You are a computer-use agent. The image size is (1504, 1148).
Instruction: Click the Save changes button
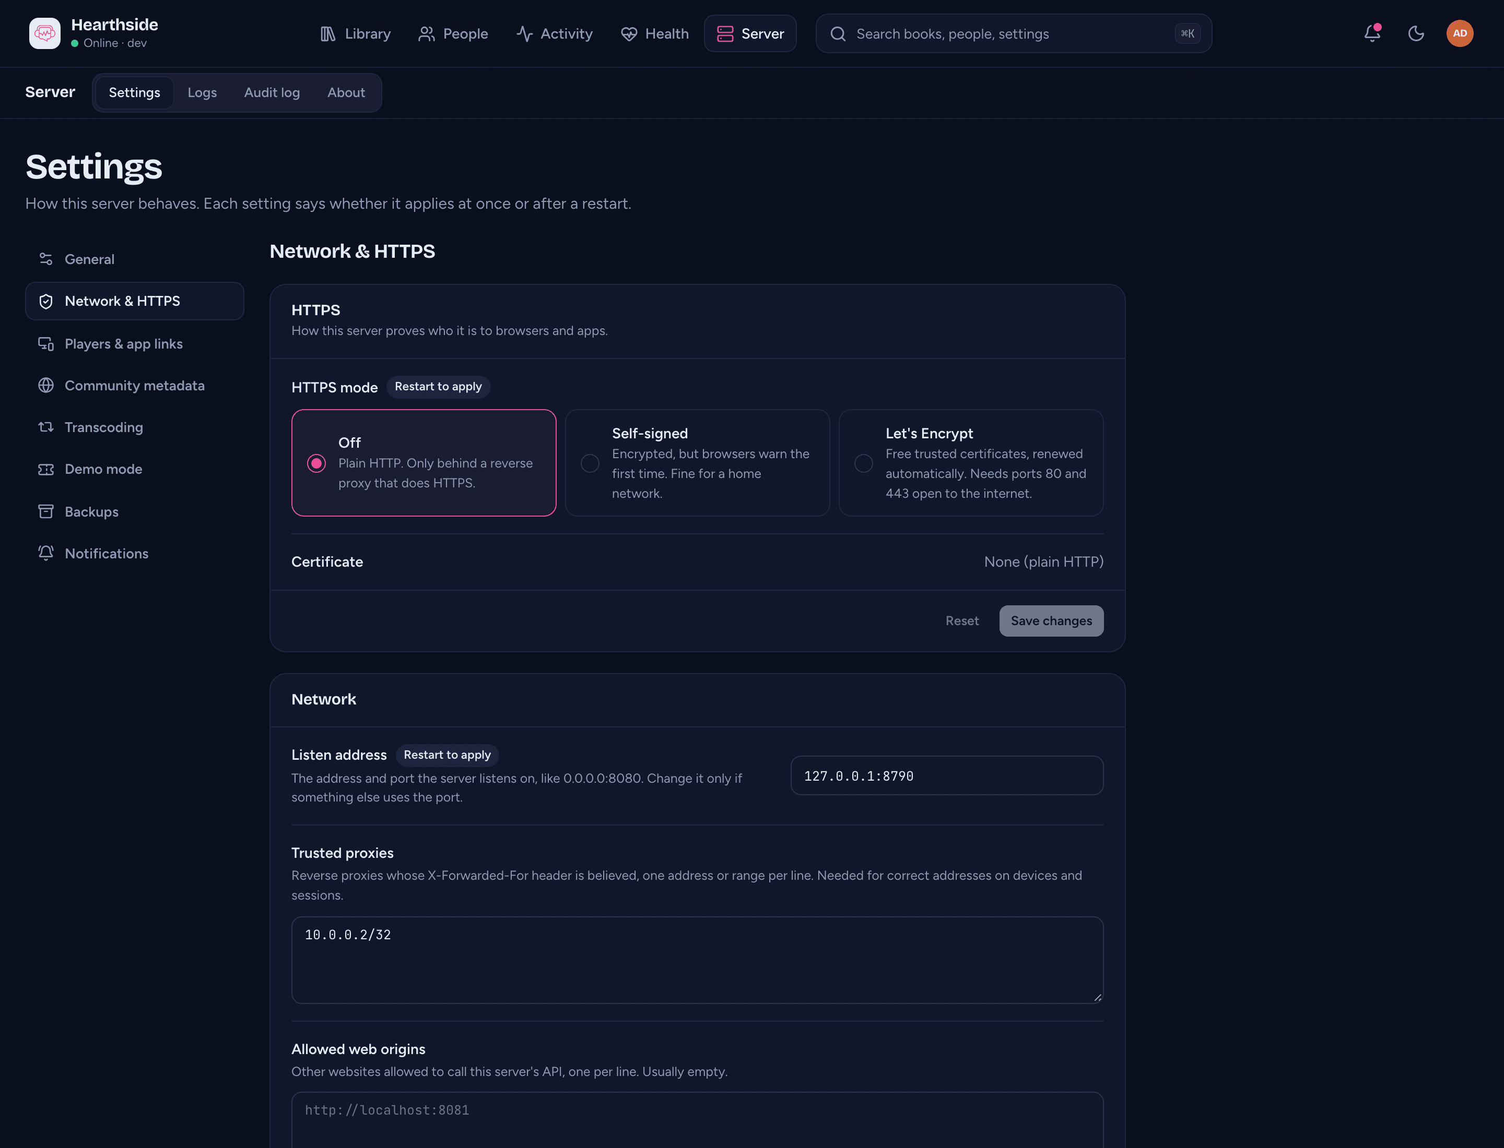pos(1051,620)
